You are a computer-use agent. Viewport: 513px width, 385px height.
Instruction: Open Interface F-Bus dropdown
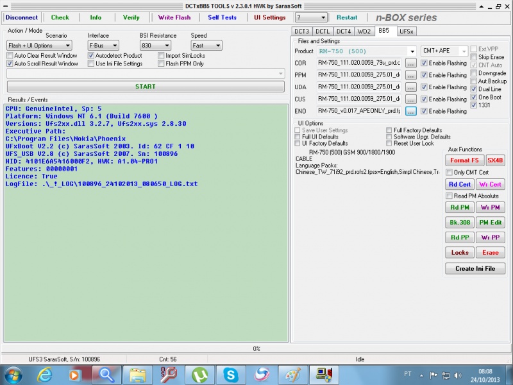(103, 46)
